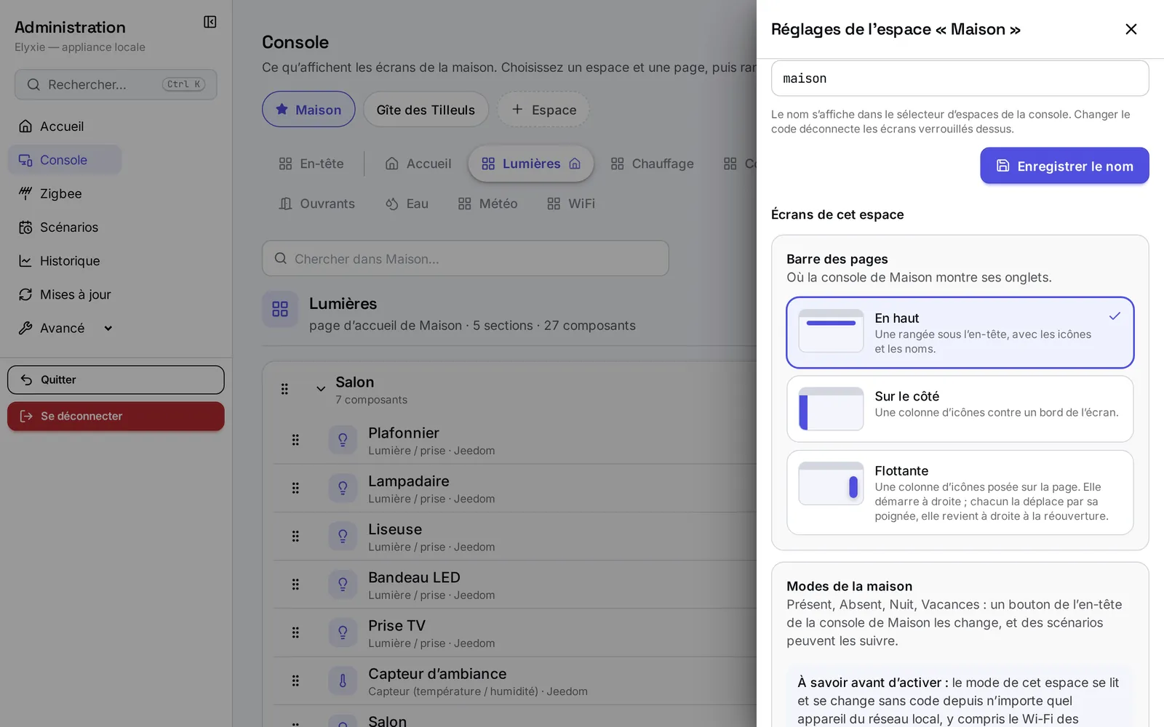Select the Maison space chip
This screenshot has height=727, width=1164.
(308, 109)
